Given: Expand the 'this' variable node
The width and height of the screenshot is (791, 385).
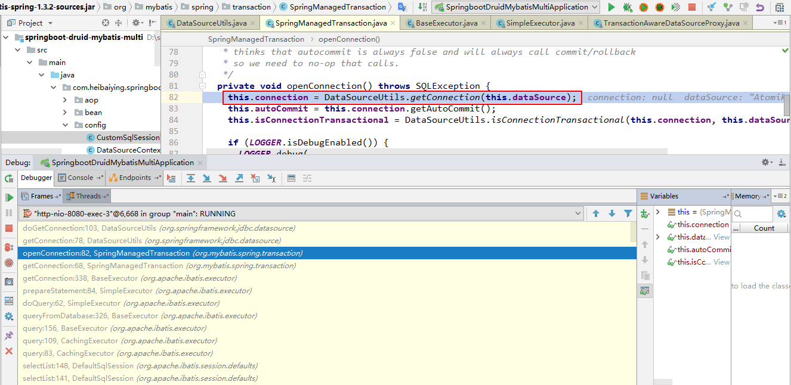Looking at the screenshot, I should point(657,212).
